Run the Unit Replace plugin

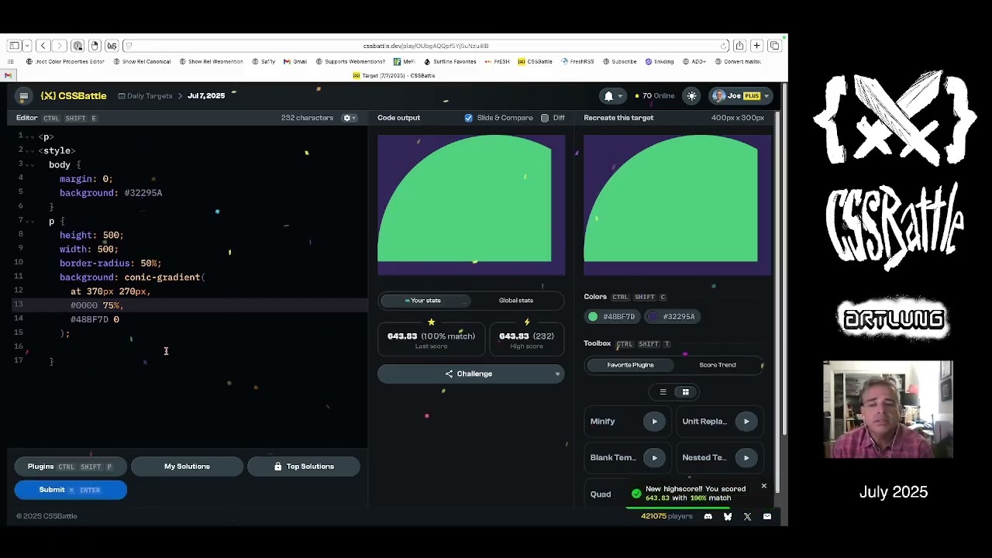click(746, 422)
